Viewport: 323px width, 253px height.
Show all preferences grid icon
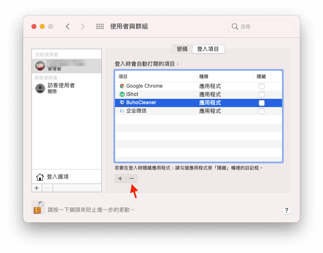(x=100, y=26)
